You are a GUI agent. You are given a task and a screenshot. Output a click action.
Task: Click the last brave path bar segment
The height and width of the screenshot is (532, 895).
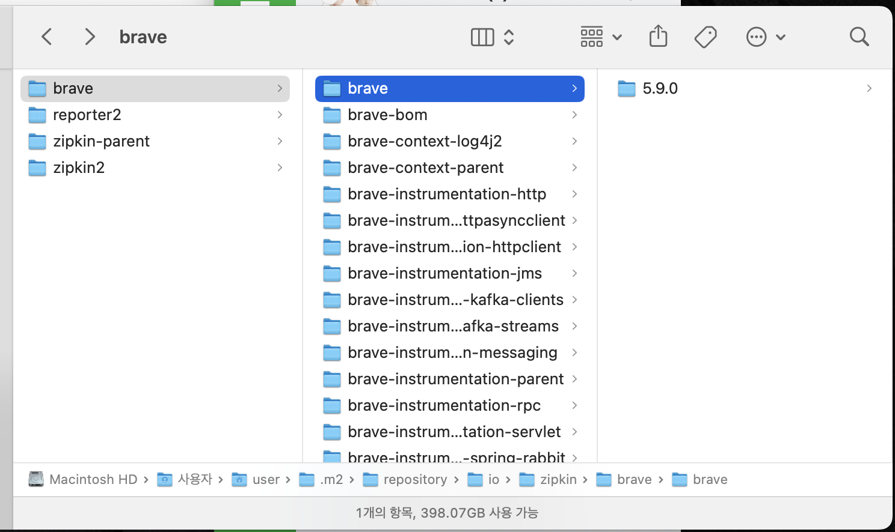pyautogui.click(x=700, y=479)
